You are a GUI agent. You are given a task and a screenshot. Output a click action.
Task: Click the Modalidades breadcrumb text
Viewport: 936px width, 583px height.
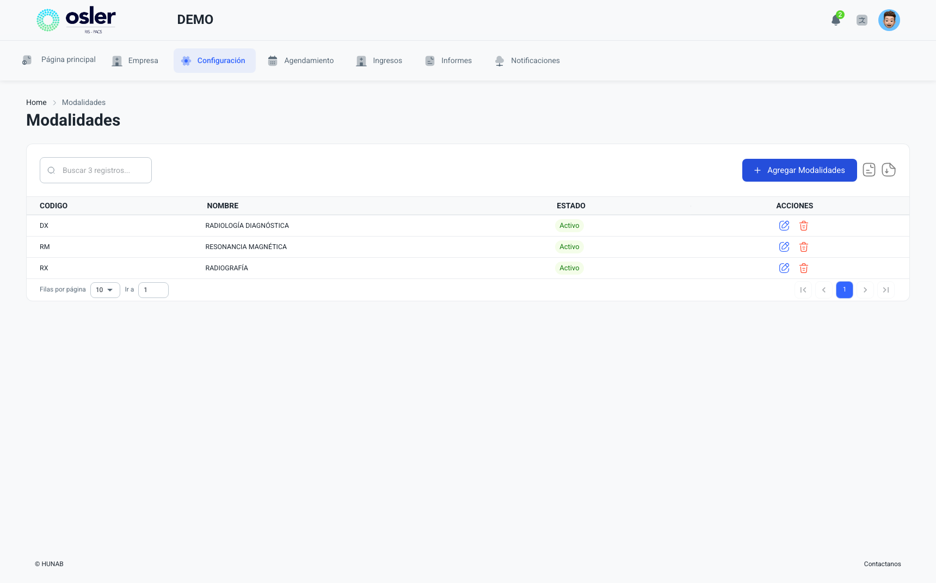[x=84, y=102]
